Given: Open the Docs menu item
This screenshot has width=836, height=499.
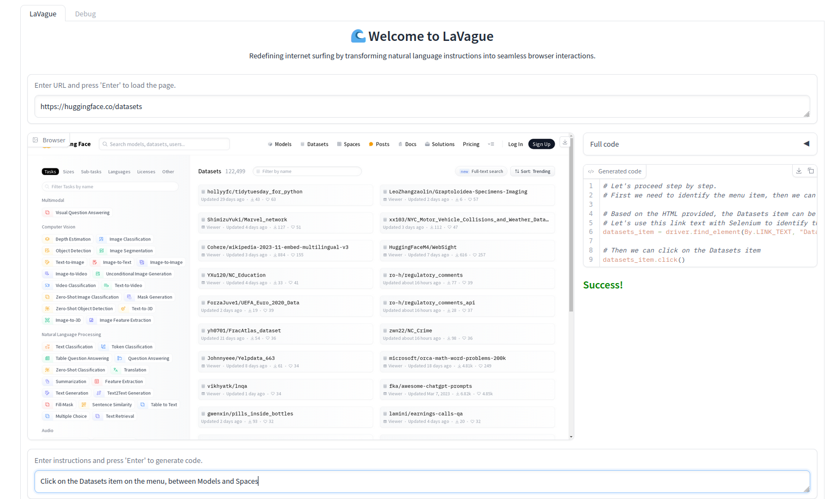Looking at the screenshot, I should [x=408, y=145].
